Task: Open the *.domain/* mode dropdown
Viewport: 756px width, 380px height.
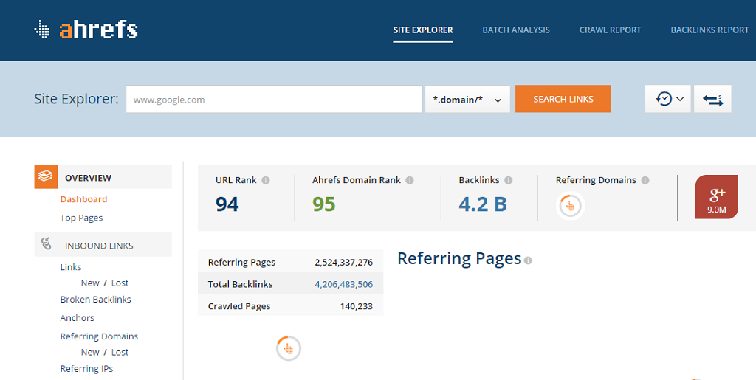Action: pos(467,99)
